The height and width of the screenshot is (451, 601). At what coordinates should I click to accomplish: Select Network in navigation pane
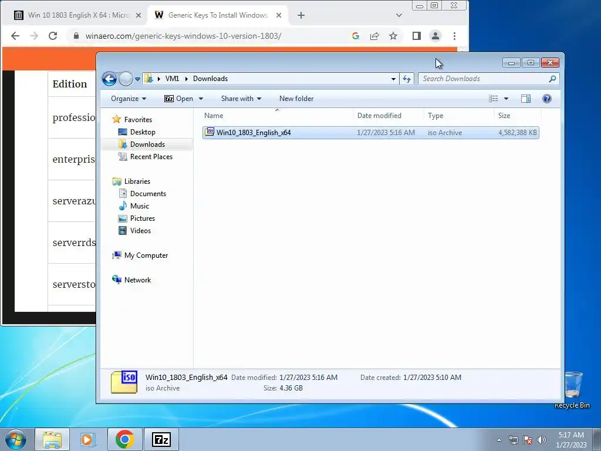pos(131,280)
